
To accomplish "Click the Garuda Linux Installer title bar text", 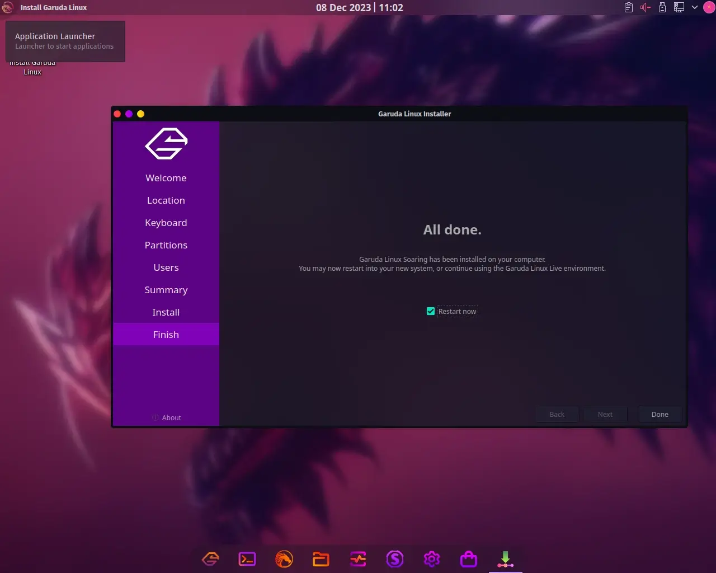I will pyautogui.click(x=414, y=114).
